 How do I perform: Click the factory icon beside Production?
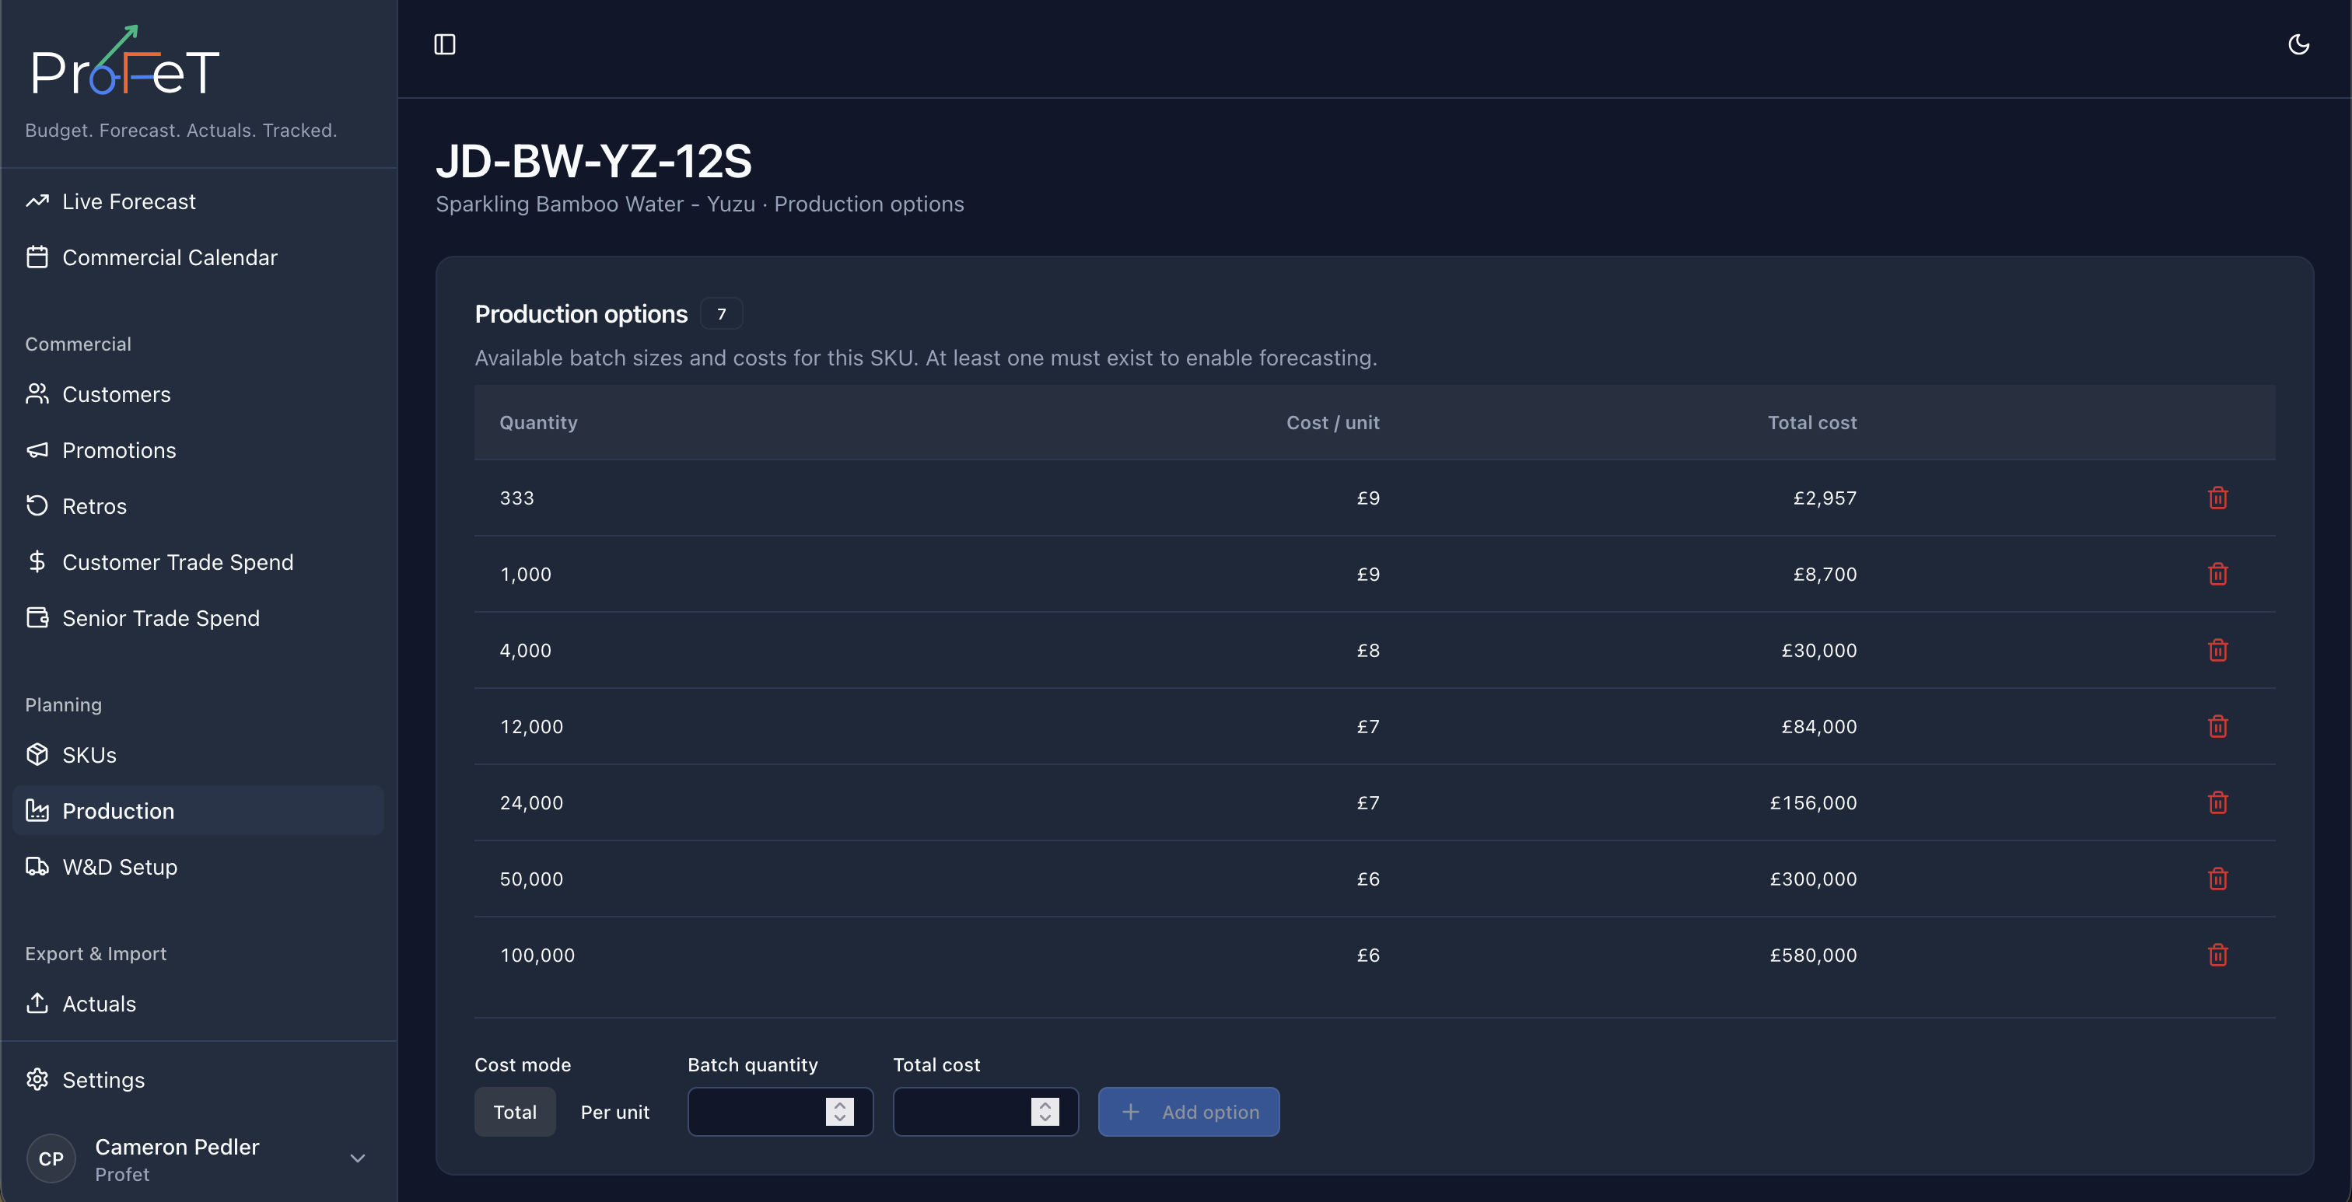click(37, 810)
